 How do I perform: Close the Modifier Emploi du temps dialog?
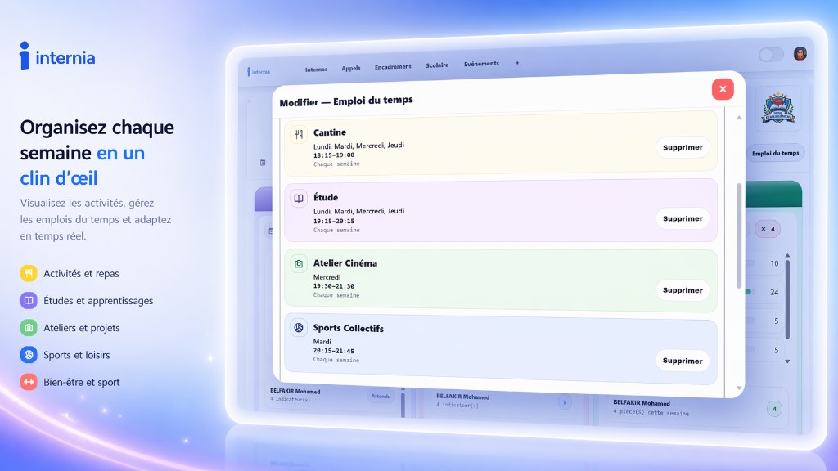click(723, 89)
